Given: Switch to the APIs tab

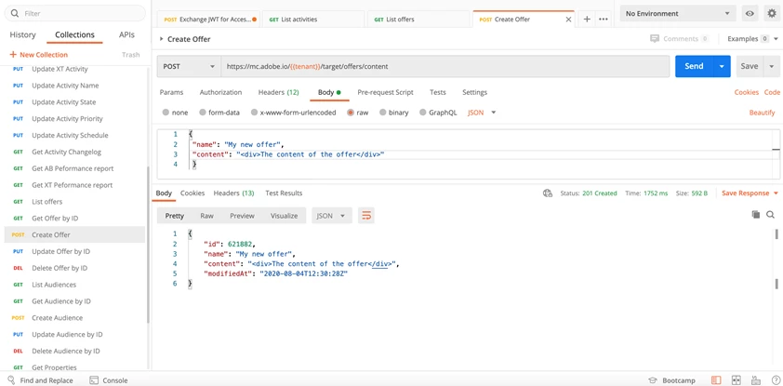Looking at the screenshot, I should point(126,35).
